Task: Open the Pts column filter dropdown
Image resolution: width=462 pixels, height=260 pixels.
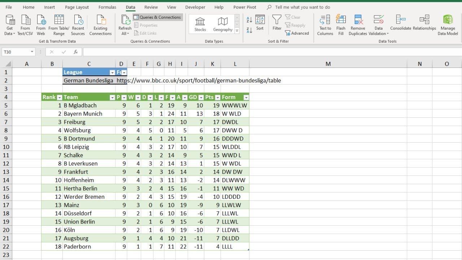Action: click(x=218, y=97)
